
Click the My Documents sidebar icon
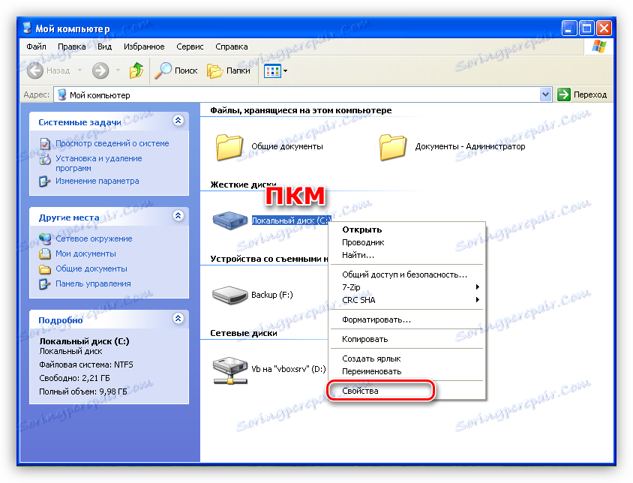pos(44,254)
